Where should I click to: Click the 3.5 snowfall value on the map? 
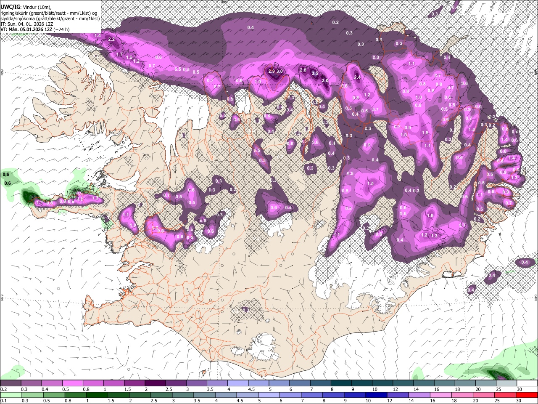(315, 73)
